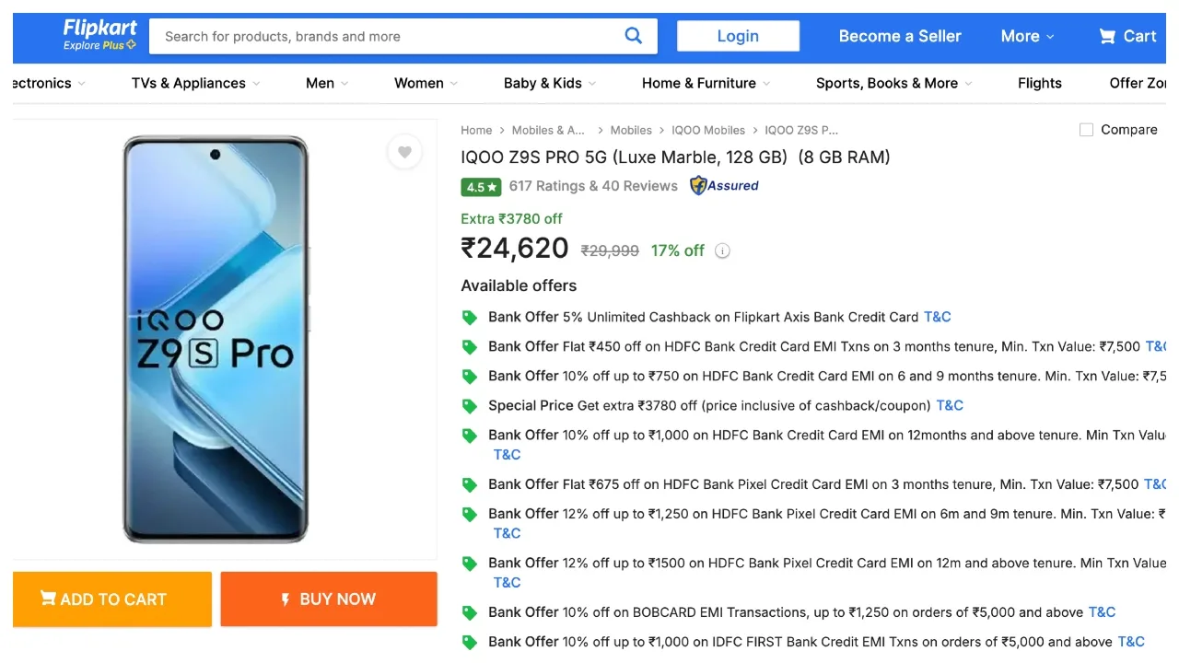The width and height of the screenshot is (1179, 663).
Task: Expand Sports, Books & More menu
Action: [894, 83]
